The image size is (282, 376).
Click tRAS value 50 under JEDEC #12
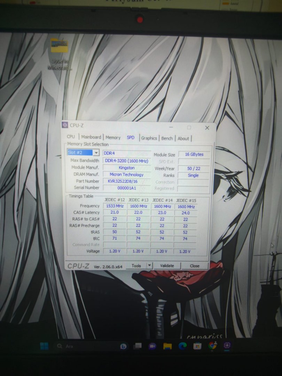coord(115,232)
